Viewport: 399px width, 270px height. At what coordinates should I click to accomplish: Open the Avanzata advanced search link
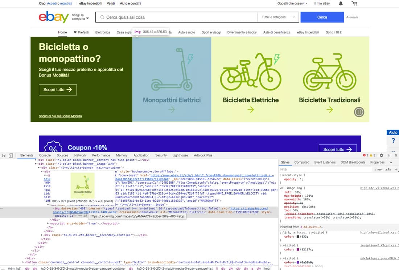point(352,17)
